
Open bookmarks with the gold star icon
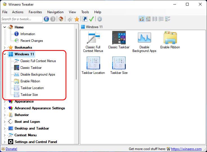click(x=77, y=19)
